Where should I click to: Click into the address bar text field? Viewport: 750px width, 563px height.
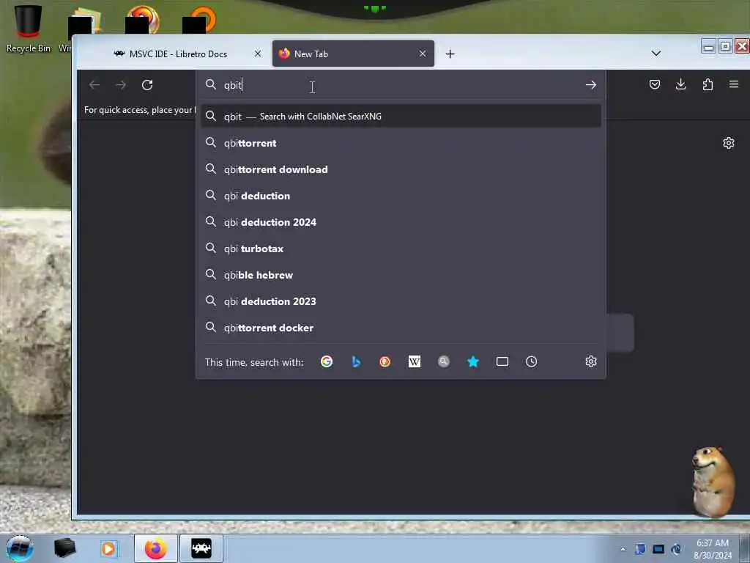click(401, 85)
